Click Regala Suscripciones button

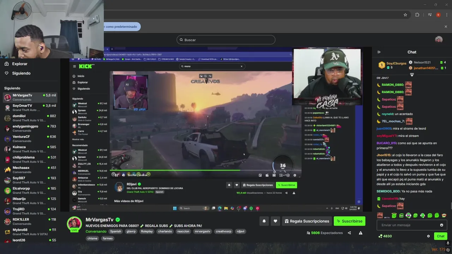(307, 221)
